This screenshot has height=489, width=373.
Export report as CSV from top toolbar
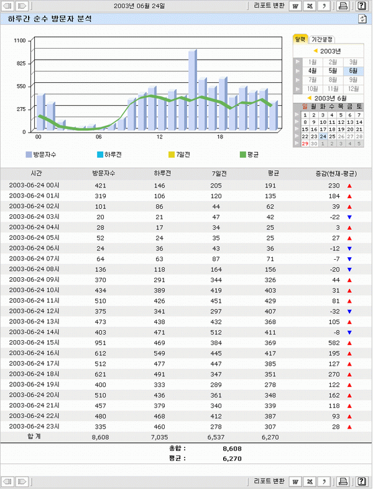(324, 6)
